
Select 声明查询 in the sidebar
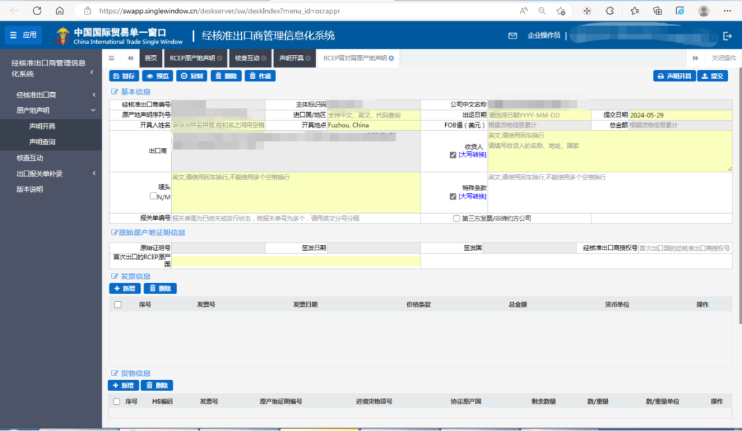[x=42, y=142]
